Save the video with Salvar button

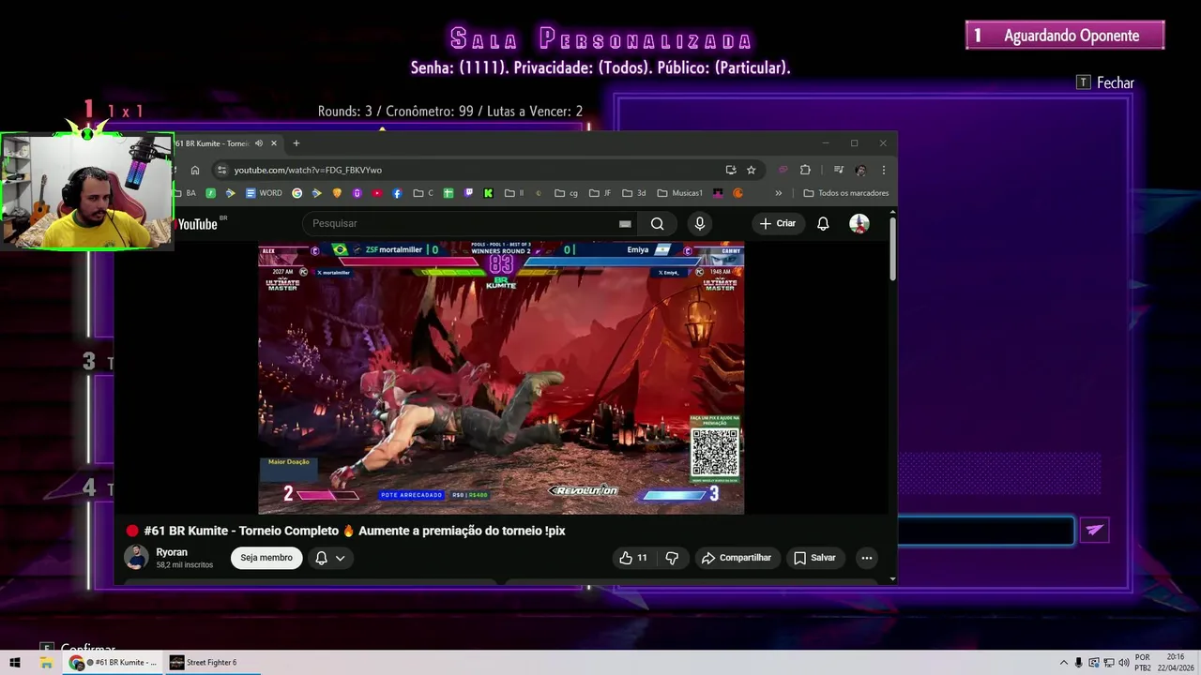click(814, 558)
